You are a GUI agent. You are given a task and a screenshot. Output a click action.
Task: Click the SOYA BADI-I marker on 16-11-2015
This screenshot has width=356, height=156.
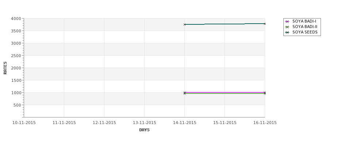pyautogui.click(x=265, y=92)
